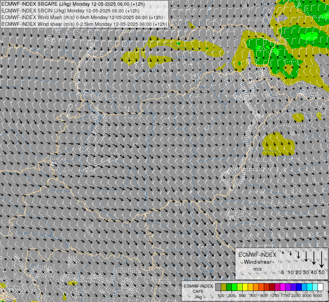Click the 100 value on CAPE scale
The width and height of the screenshot is (329, 302).
pos(221,296)
